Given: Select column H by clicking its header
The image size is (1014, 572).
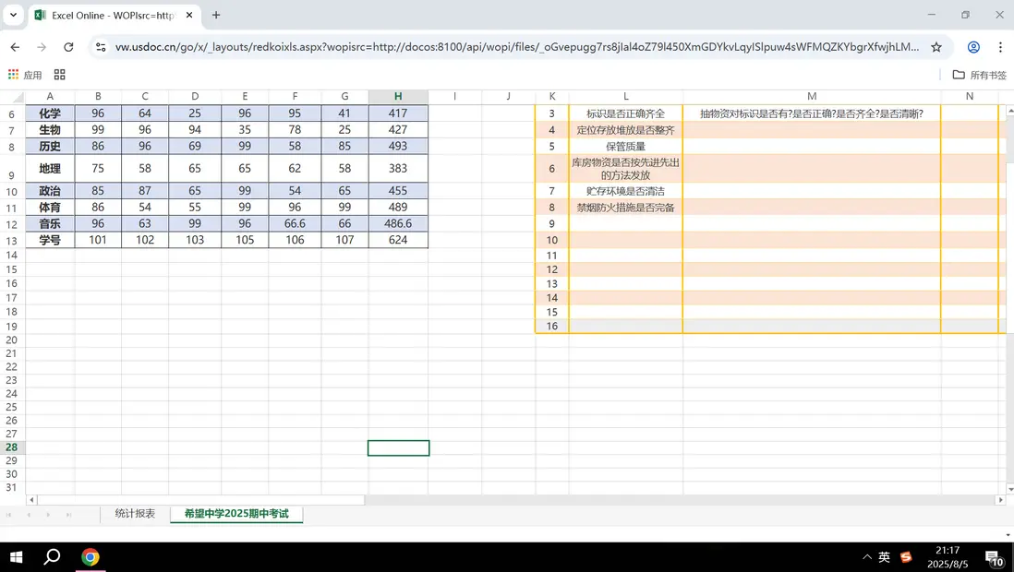Looking at the screenshot, I should pos(397,95).
